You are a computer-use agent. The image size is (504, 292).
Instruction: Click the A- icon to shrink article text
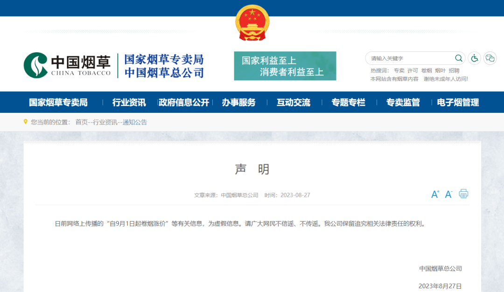(x=448, y=195)
